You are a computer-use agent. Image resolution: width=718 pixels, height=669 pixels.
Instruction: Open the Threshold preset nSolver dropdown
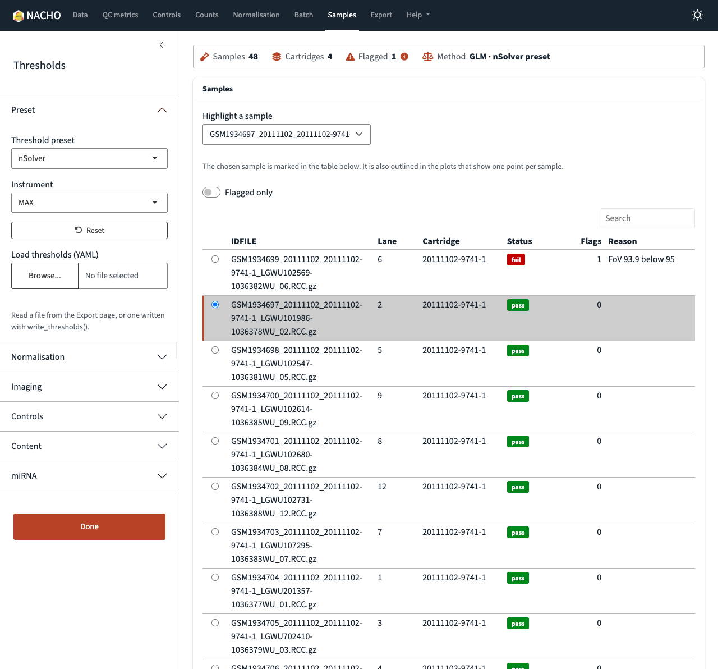[x=89, y=158]
